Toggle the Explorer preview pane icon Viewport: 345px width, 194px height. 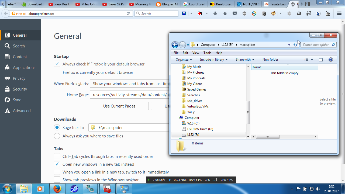pyautogui.click(x=321, y=60)
